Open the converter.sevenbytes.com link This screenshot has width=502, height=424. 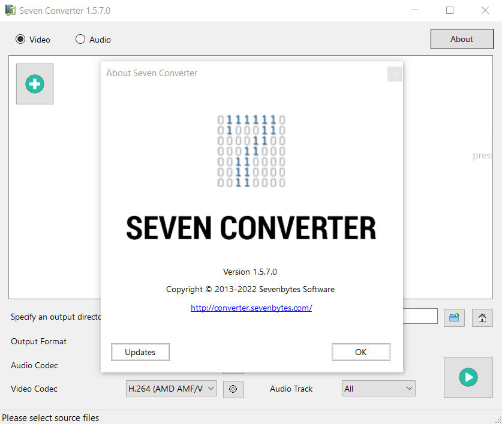251,308
